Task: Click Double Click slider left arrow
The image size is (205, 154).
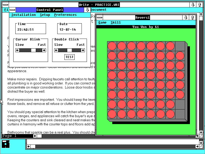Action: tap(56, 50)
